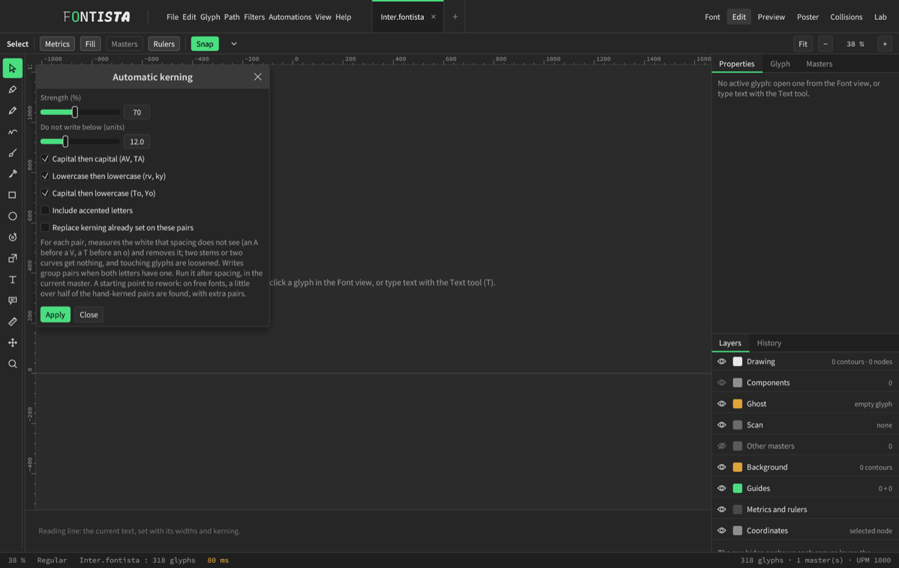Select the ruler Measure tool

tap(12, 322)
